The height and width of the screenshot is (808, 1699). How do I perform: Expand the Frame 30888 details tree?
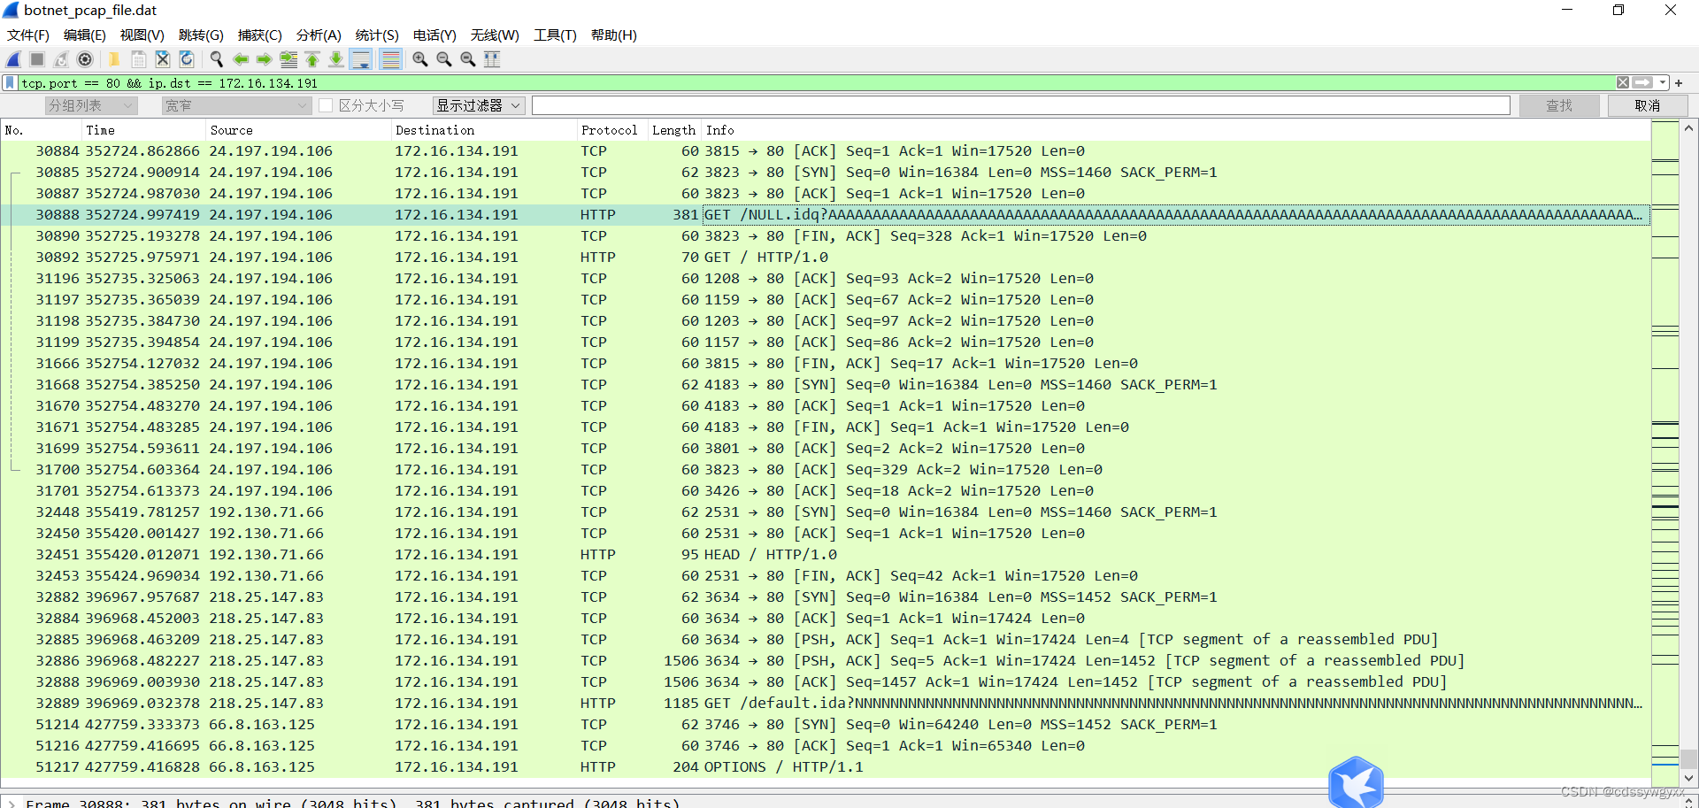[12, 803]
